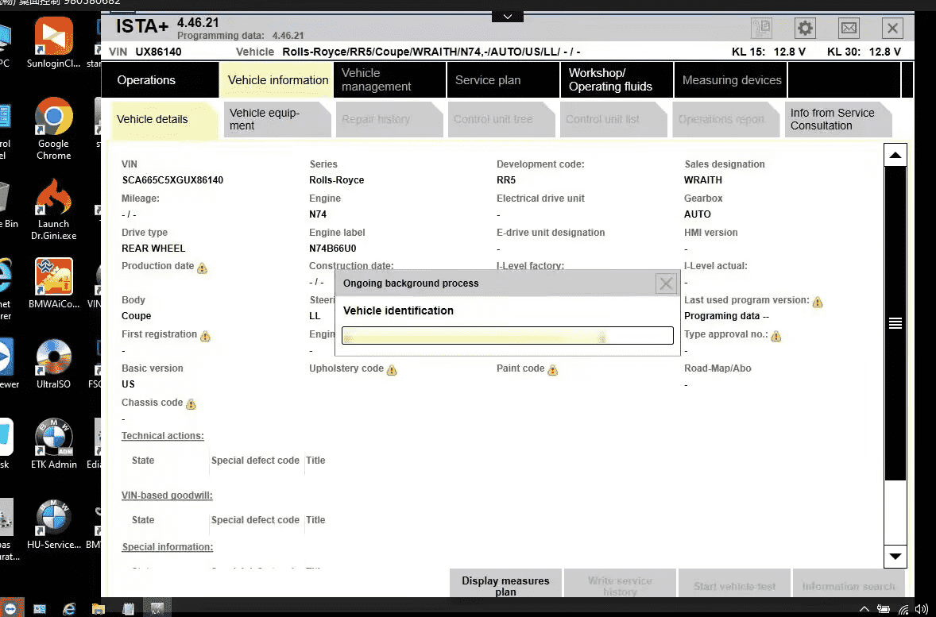Click Start vehicle test button
Image resolution: width=936 pixels, height=617 pixels.
pos(734,584)
